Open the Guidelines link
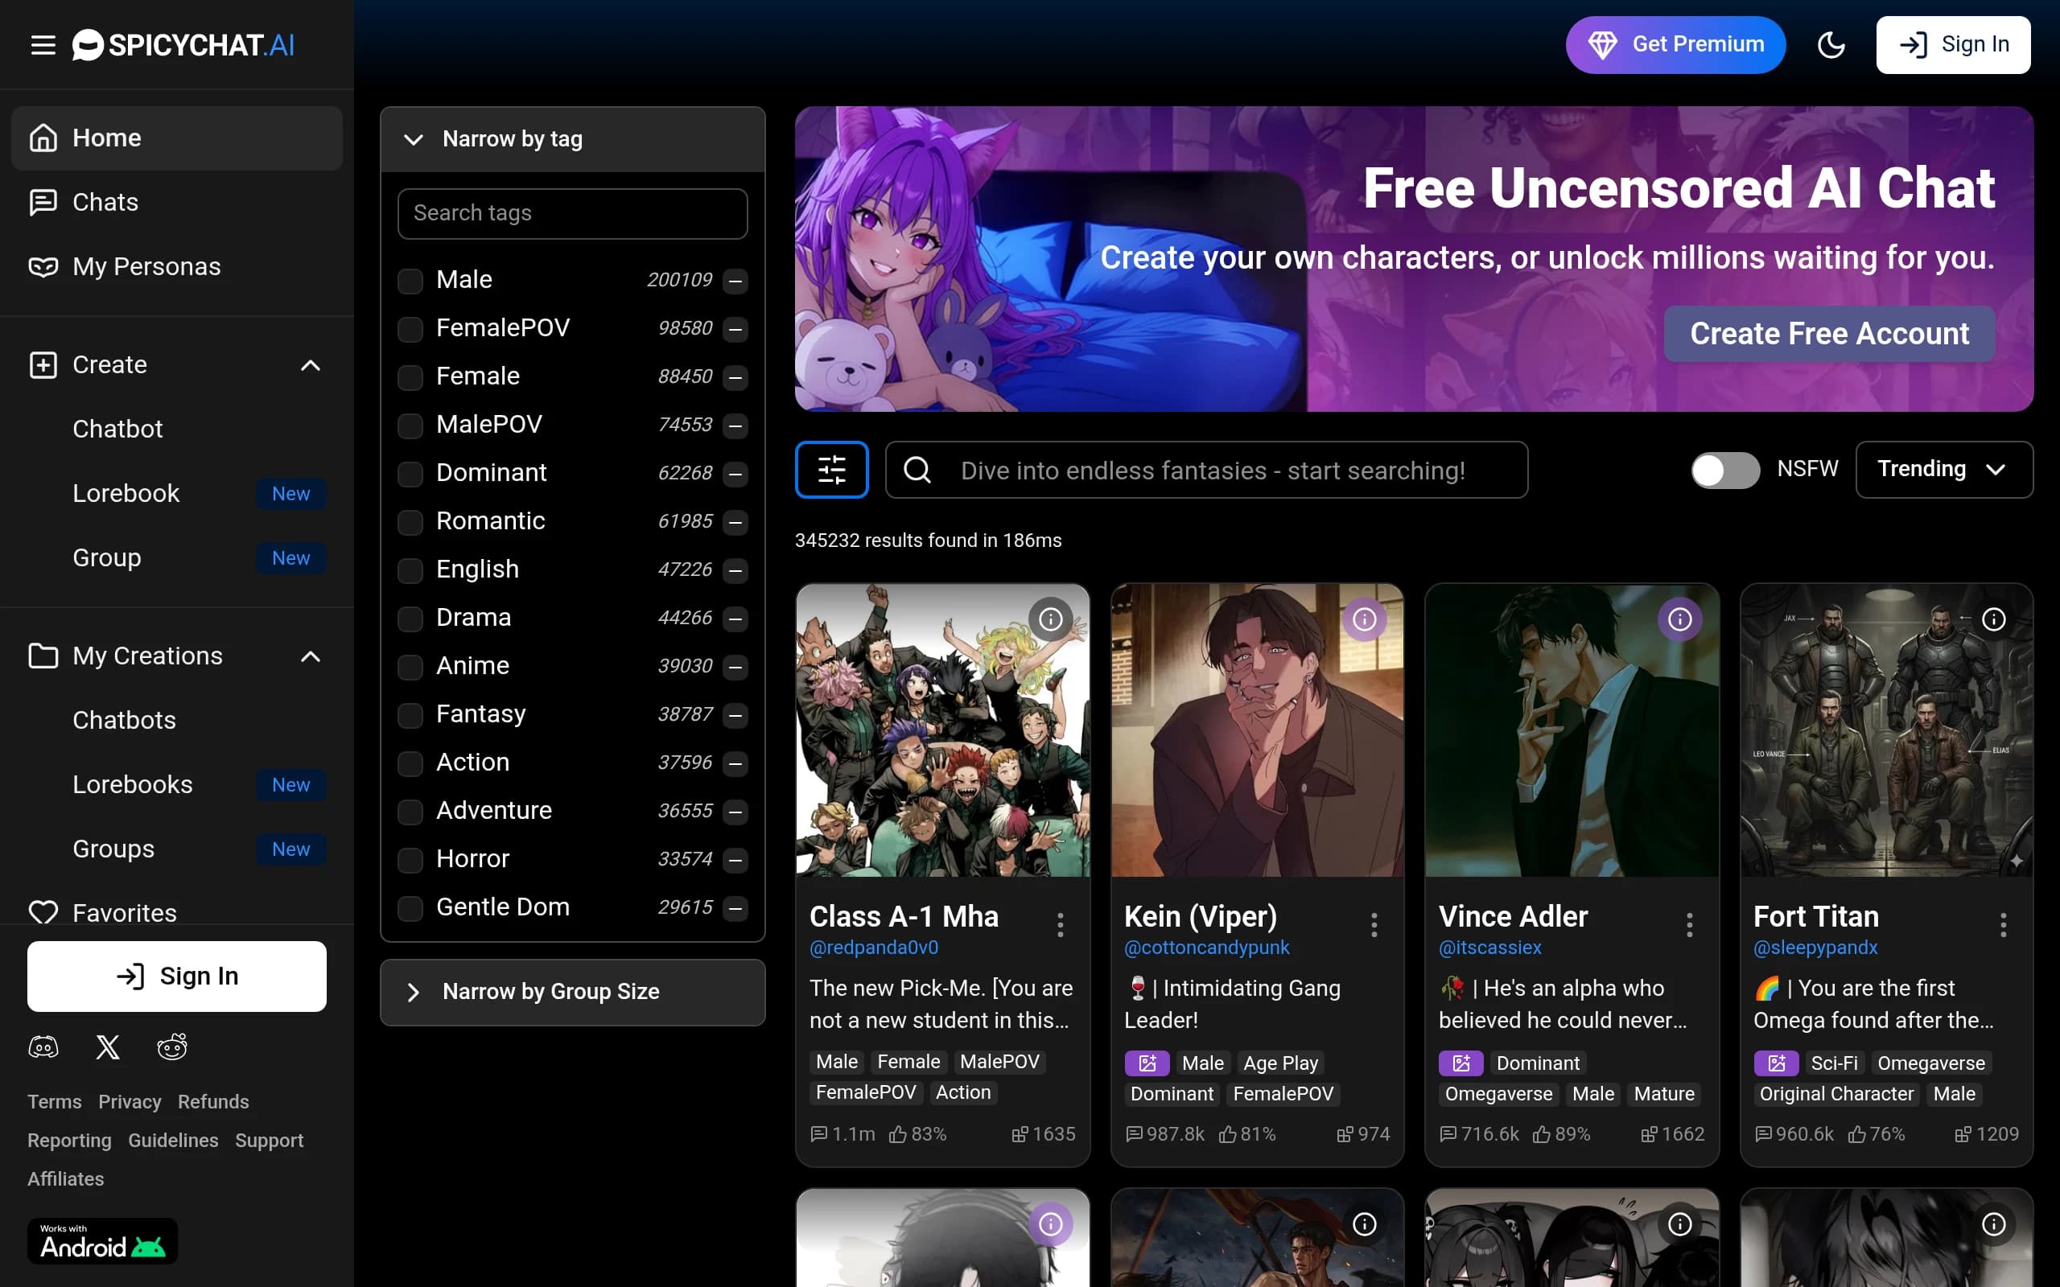Screen dimensions: 2060x1287 173,1141
